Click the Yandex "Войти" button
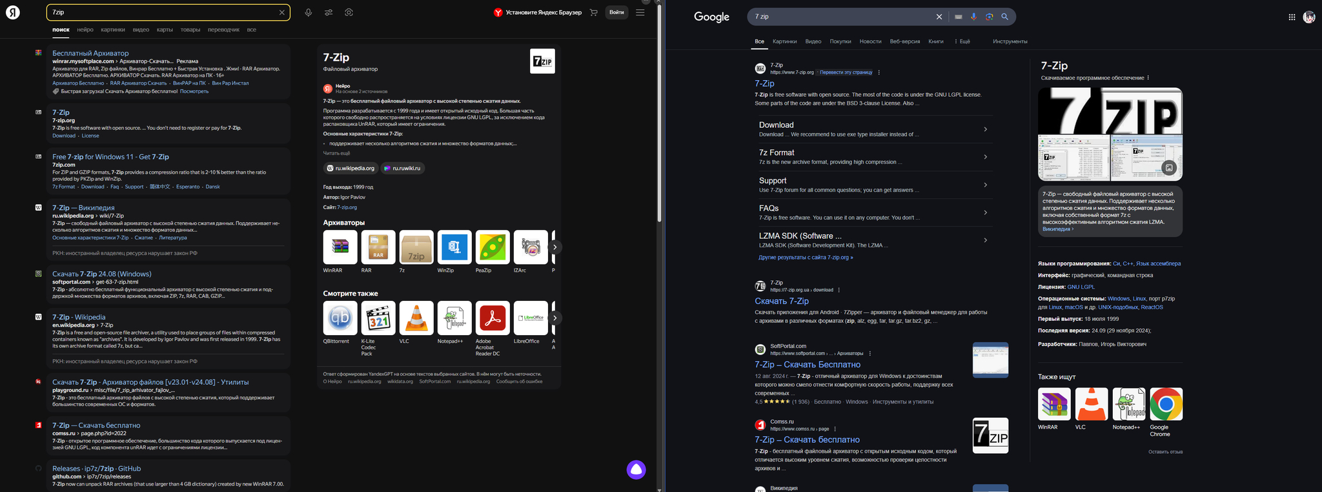This screenshot has height=492, width=1322. pos(616,12)
